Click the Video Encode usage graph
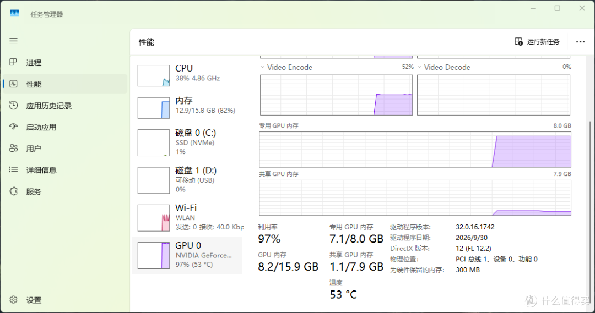 (336, 95)
